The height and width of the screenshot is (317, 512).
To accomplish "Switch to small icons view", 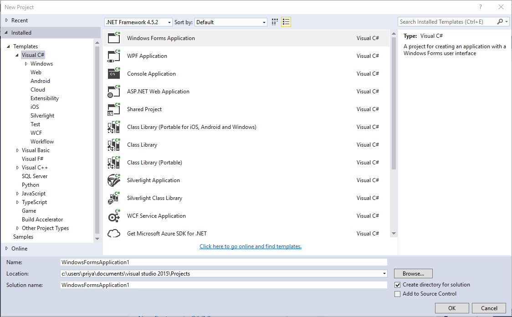I will 275,22.
